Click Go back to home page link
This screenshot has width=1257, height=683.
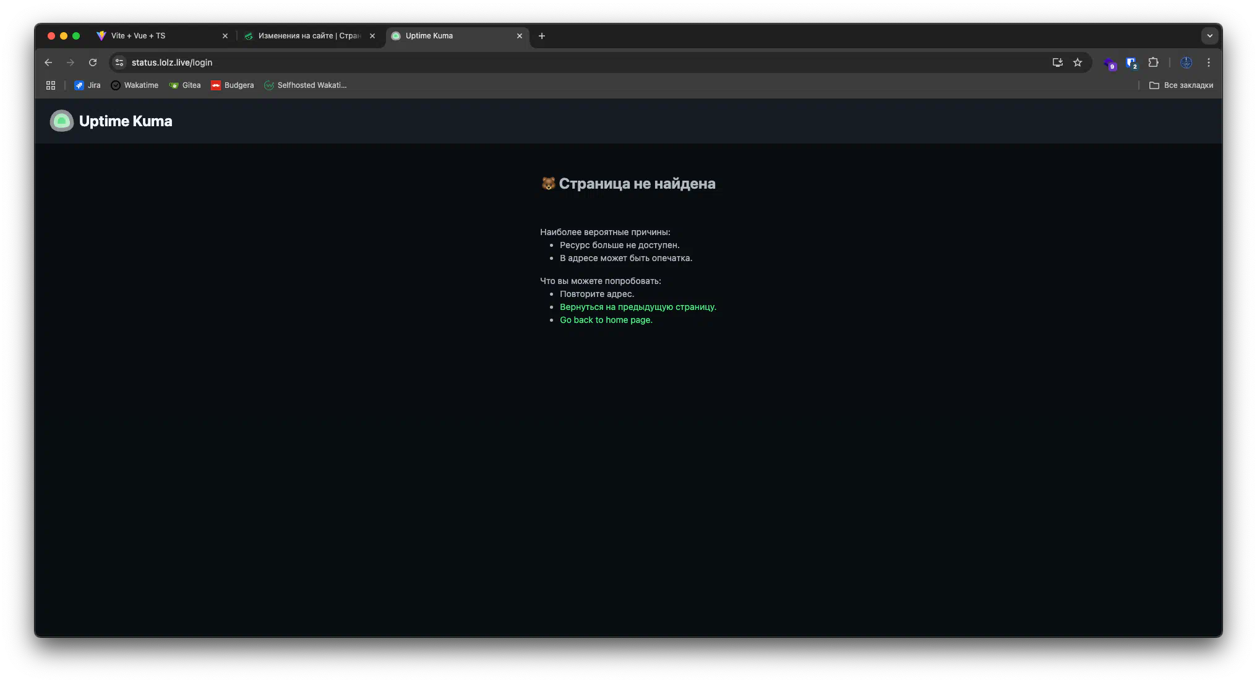(x=606, y=320)
